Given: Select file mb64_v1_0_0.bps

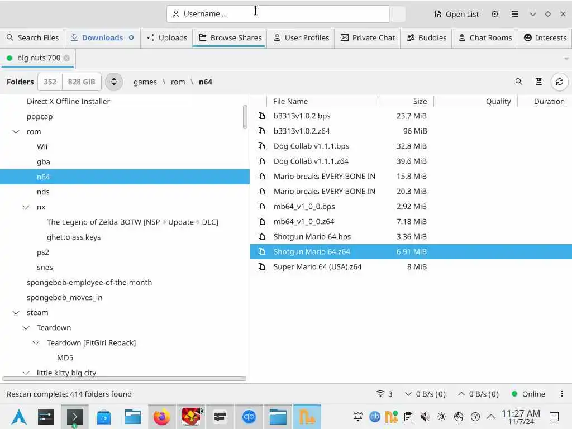Looking at the screenshot, I should [x=411, y=207].
